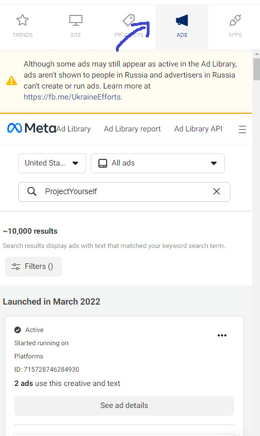The image size is (260, 436).
Task: Clear the ProjectYourself search text
Action: pyautogui.click(x=217, y=191)
